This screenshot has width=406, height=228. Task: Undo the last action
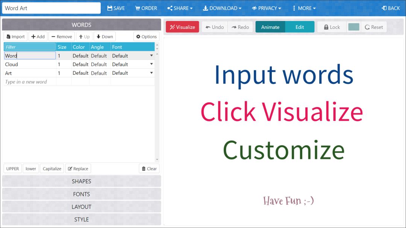point(215,27)
